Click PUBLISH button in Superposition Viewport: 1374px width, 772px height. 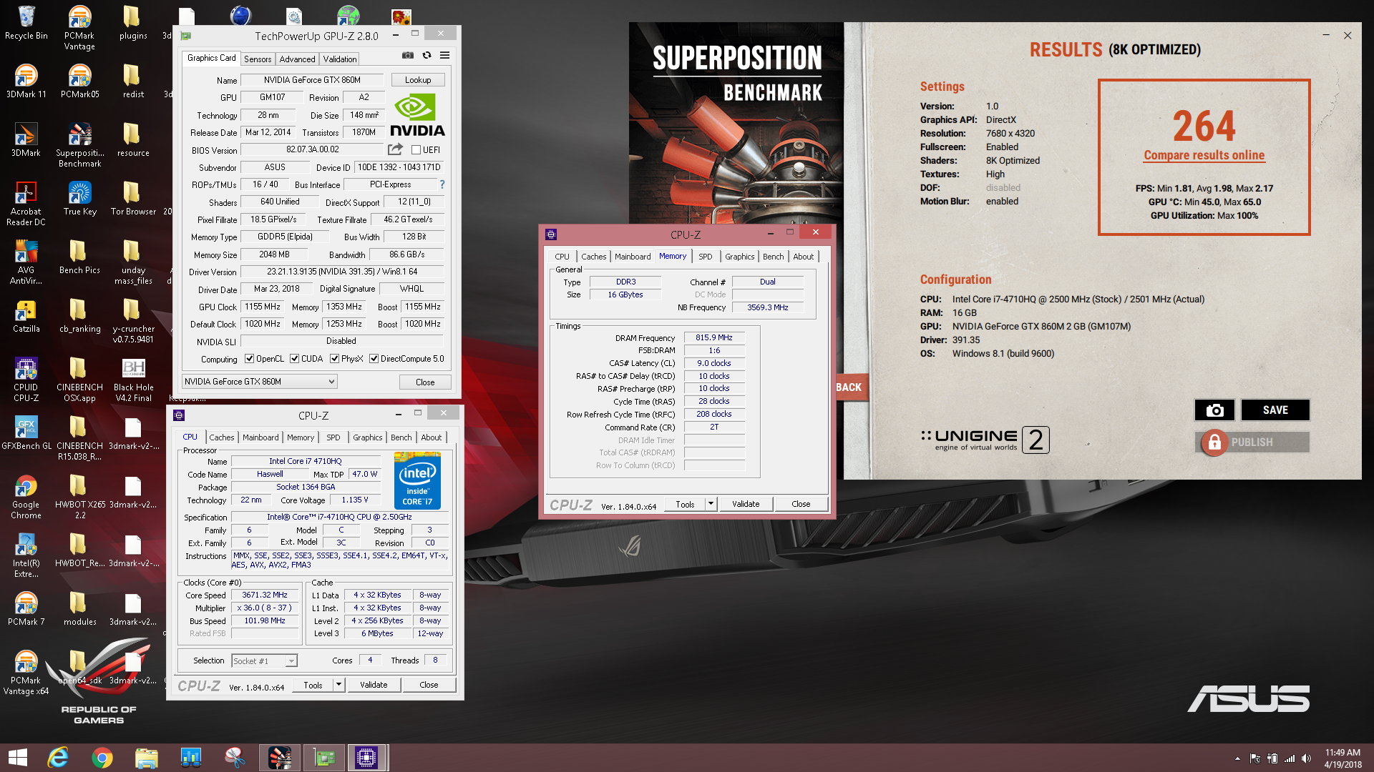[x=1252, y=442]
